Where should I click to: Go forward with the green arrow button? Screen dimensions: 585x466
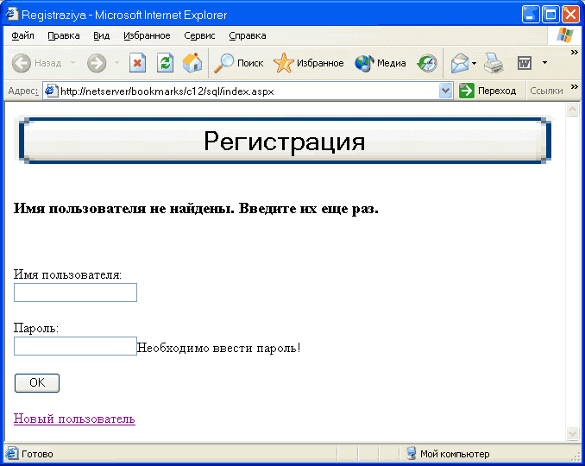coord(97,63)
